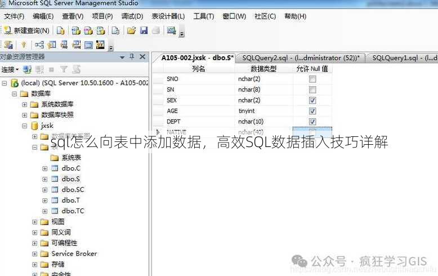Screen dimensions: 438x276
Task: Click the Generate Change Script icon
Action: (8, 44)
